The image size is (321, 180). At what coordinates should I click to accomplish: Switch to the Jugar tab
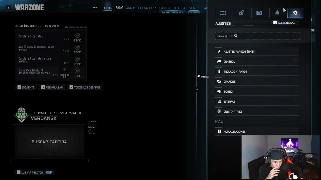point(108,8)
